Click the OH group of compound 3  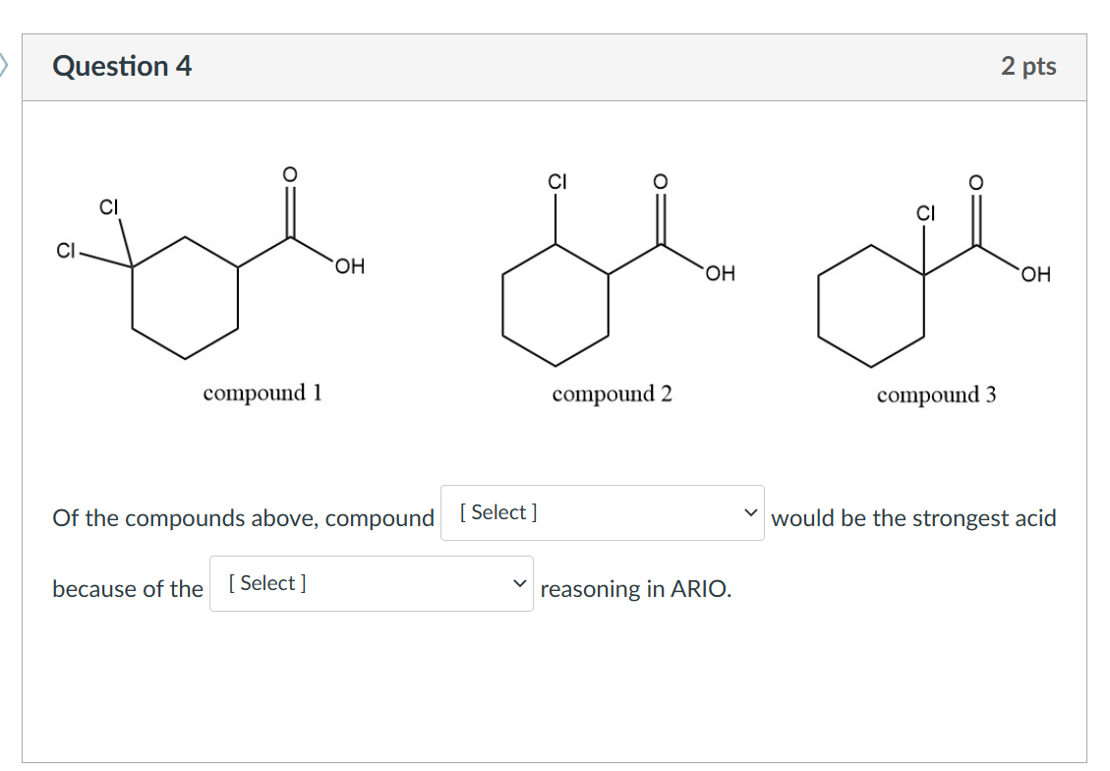pos(1035,274)
